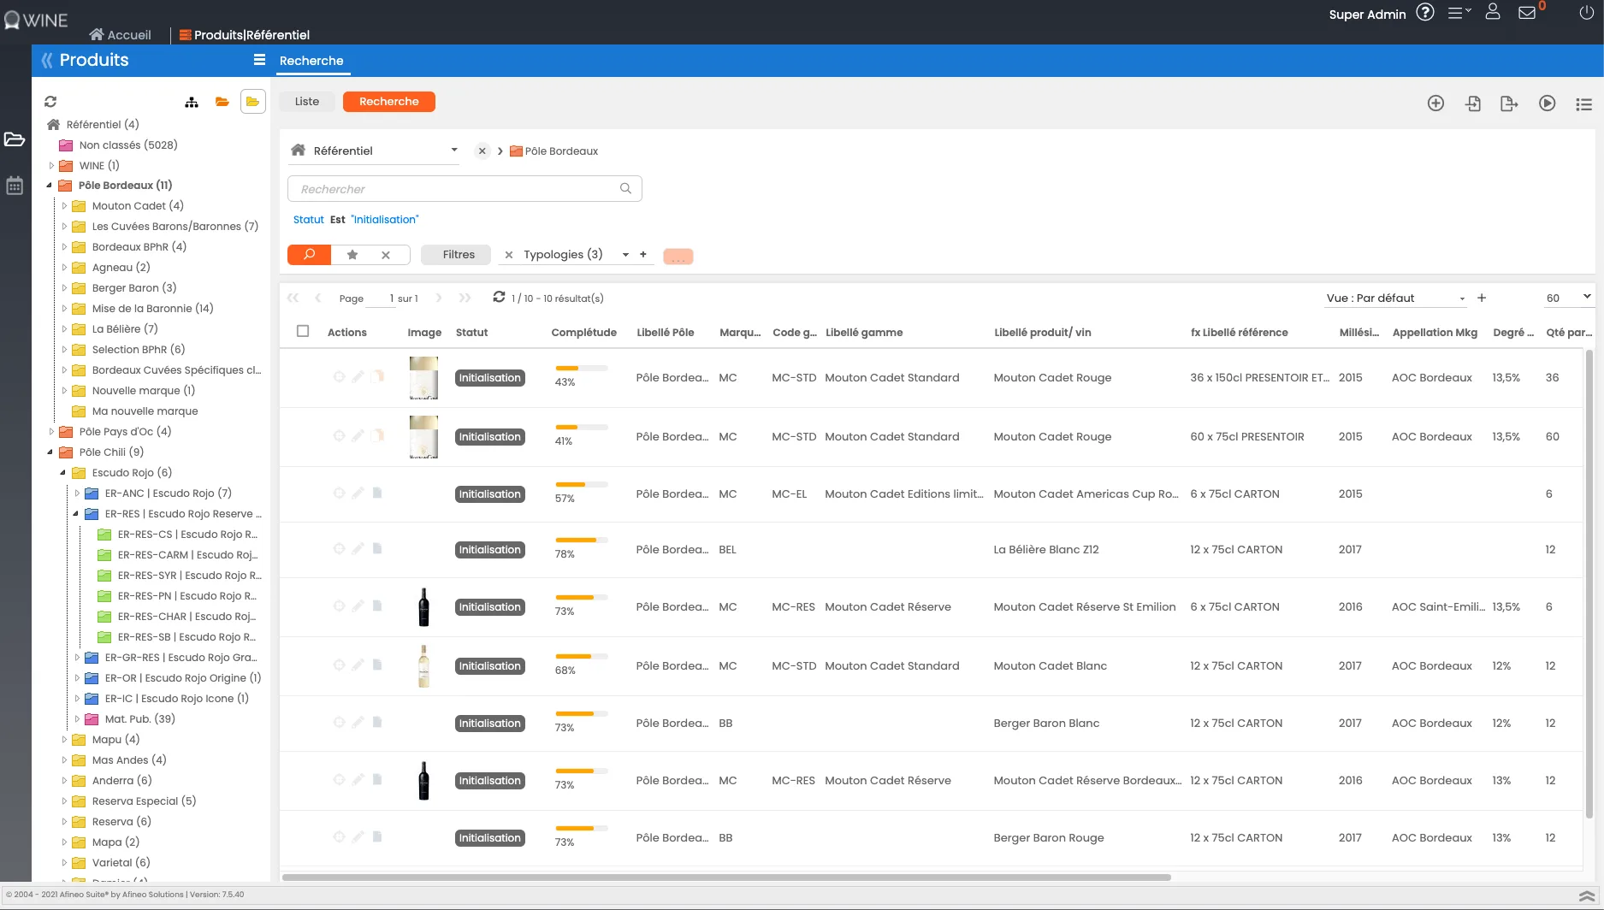Open the folder icon in left sidebar
This screenshot has height=910, width=1604.
(15, 139)
